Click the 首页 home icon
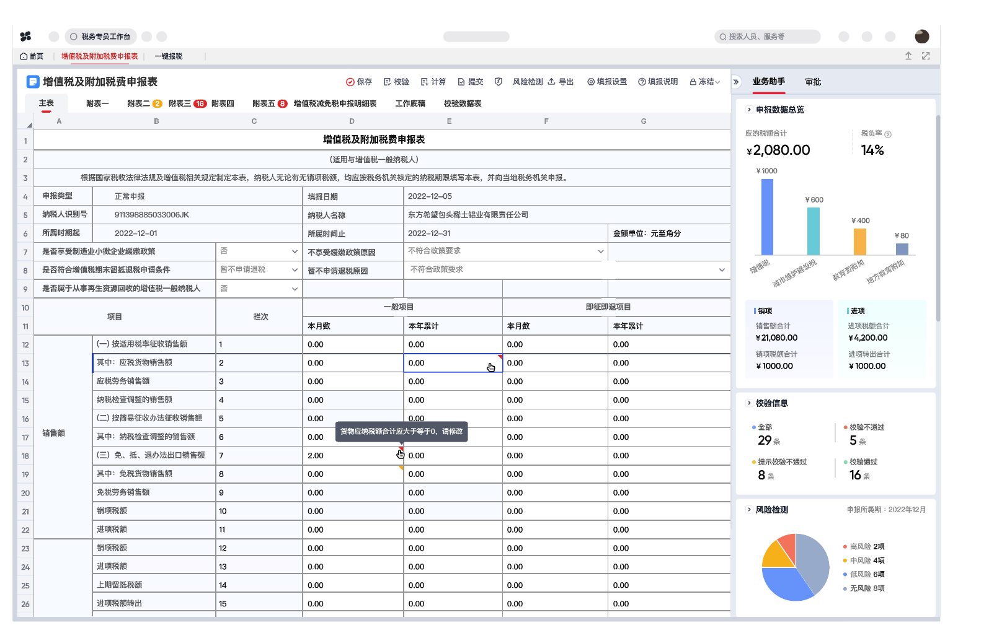Image resolution: width=989 pixels, height=633 pixels. click(24, 56)
